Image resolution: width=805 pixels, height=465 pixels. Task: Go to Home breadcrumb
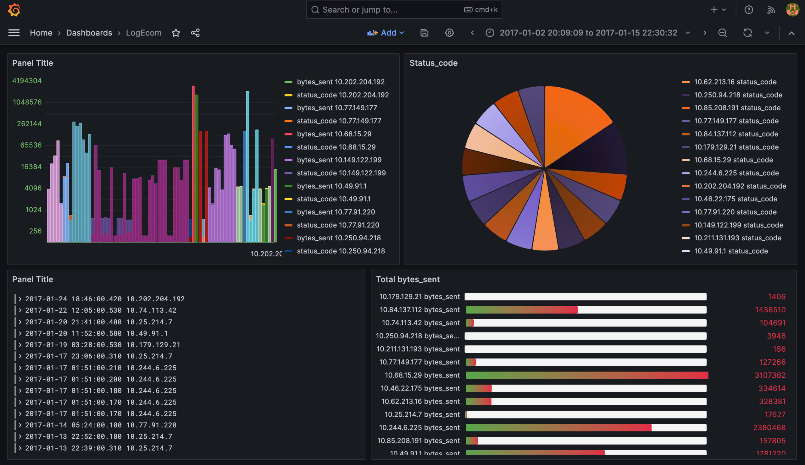(41, 33)
